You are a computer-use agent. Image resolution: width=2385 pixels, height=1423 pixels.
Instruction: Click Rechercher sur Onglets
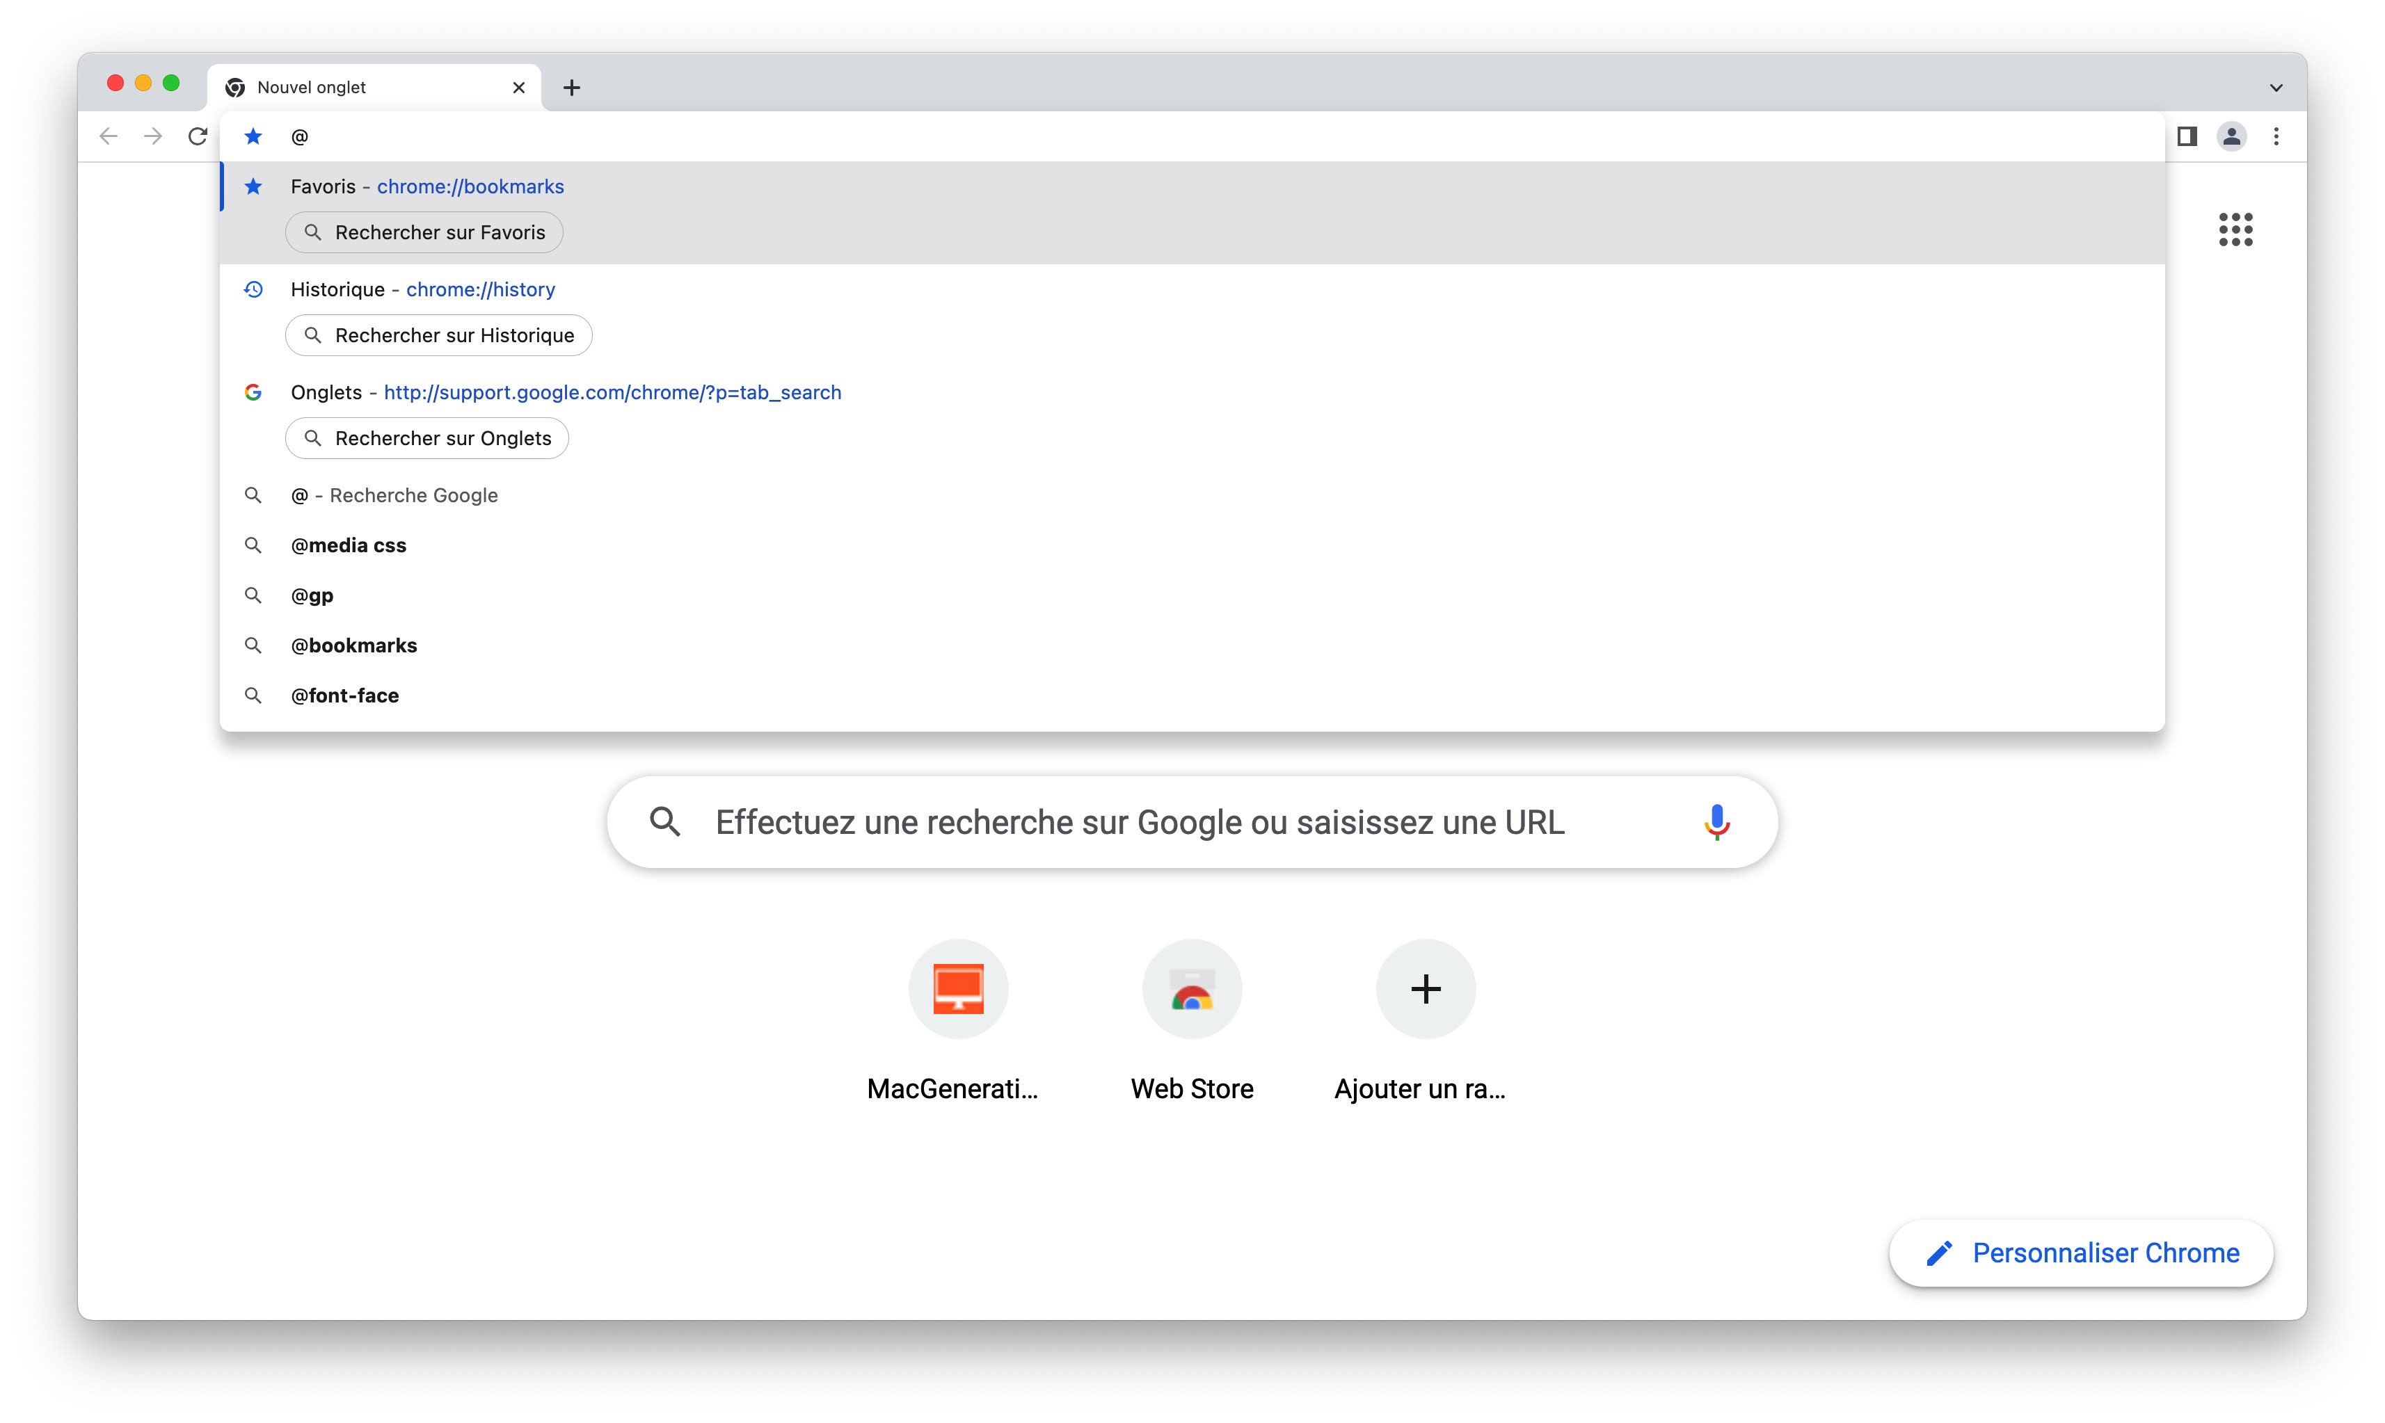point(426,438)
